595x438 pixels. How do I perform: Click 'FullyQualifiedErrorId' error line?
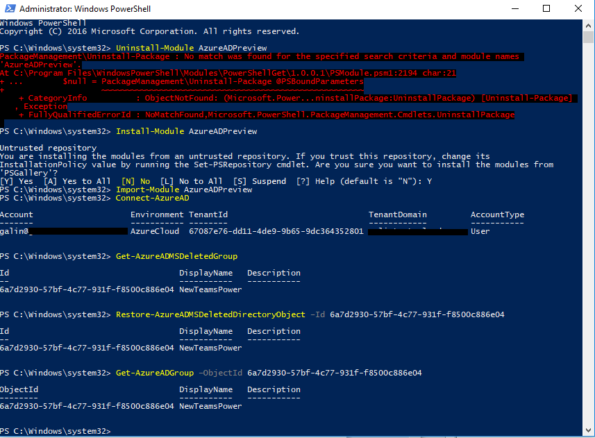coord(267,115)
